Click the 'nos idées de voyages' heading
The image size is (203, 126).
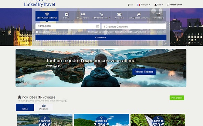[x=39, y=97]
